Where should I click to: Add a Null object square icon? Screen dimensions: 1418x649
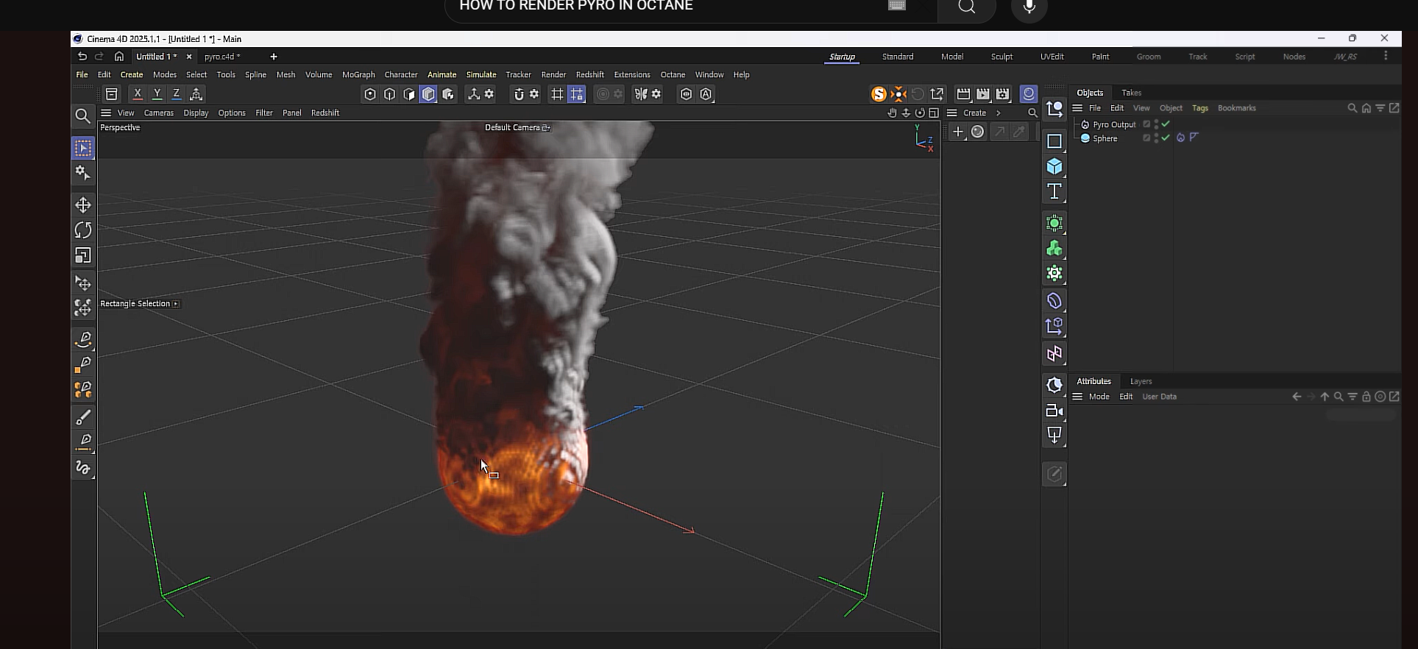1054,141
